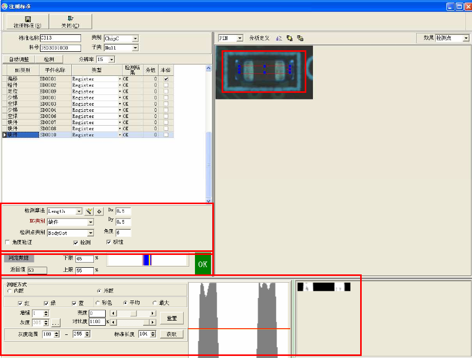472x358 pixels.
Task: Click the flip icon beside 分析定义
Action: point(279,38)
